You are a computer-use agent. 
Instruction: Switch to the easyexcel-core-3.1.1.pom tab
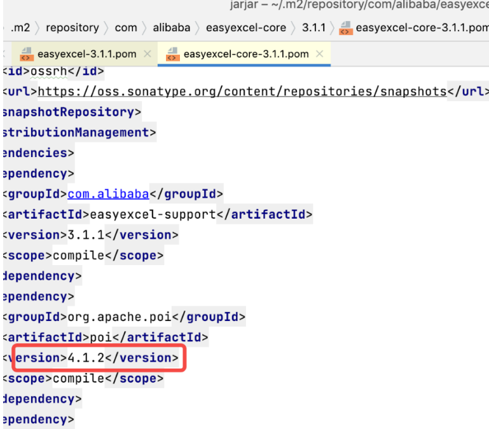245,54
